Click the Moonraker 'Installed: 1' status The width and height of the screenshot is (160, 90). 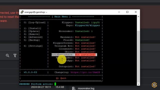click(x=84, y=31)
